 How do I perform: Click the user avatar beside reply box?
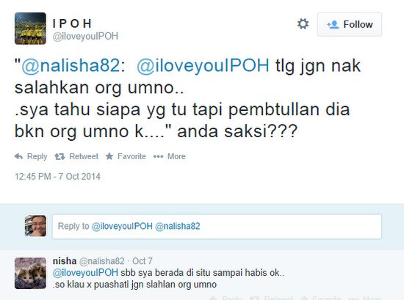[x=35, y=226]
